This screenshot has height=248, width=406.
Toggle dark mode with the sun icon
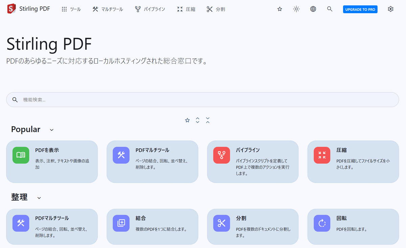point(296,9)
